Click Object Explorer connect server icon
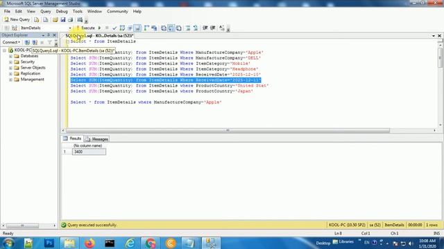 27,42
